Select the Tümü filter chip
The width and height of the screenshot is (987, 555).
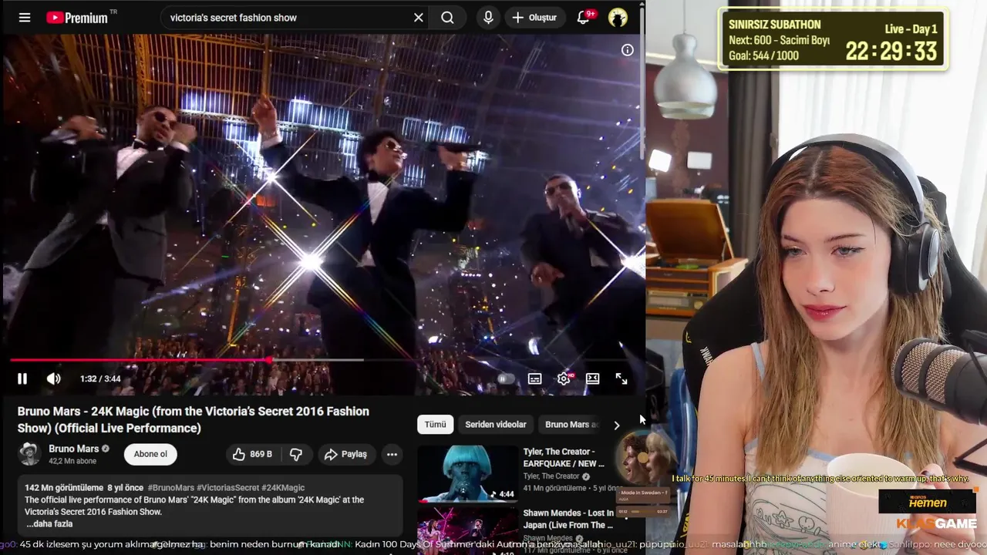point(435,425)
